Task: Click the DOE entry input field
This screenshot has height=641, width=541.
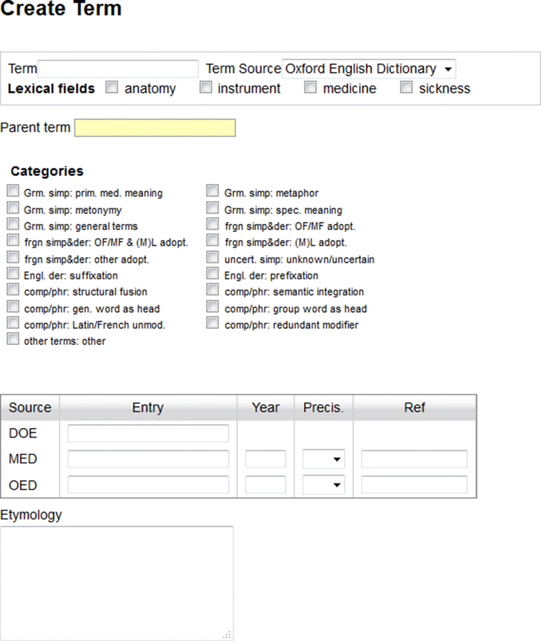Action: pos(148,433)
